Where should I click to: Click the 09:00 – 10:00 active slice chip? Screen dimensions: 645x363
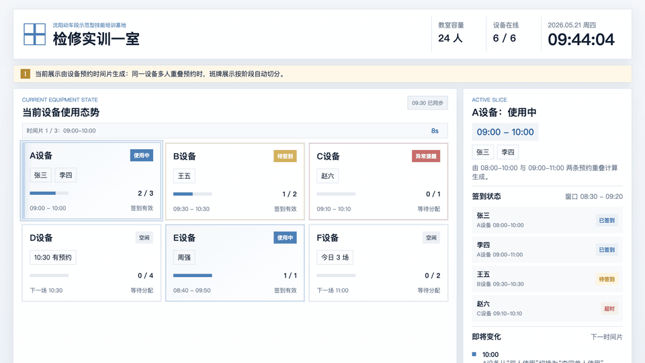coord(505,132)
